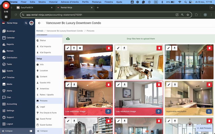This screenshot has width=215, height=134.
Task: Delete the red galley kitchen picture
Action: 210,48
